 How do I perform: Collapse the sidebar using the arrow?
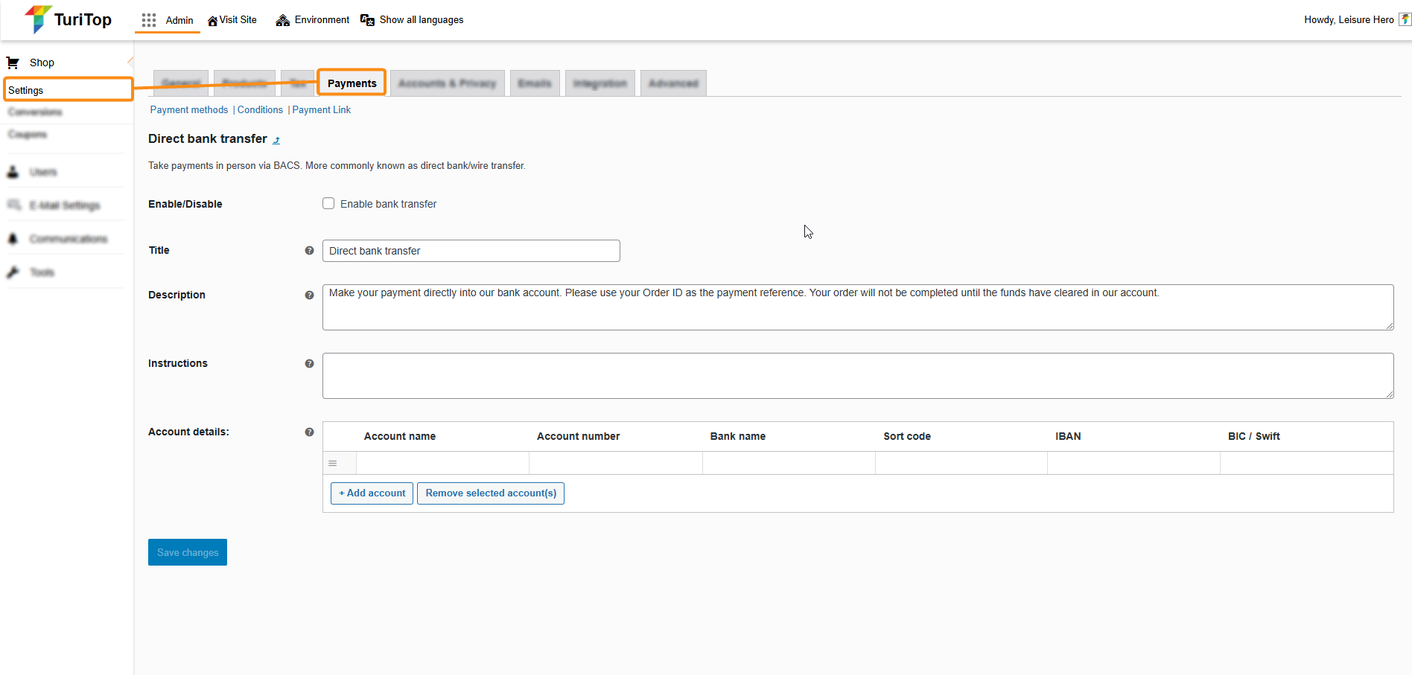(130, 62)
